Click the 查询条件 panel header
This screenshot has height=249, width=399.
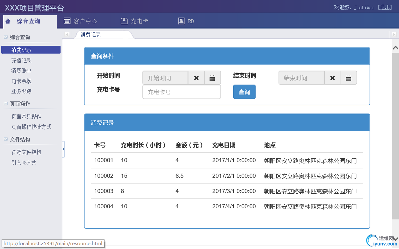(x=227, y=56)
